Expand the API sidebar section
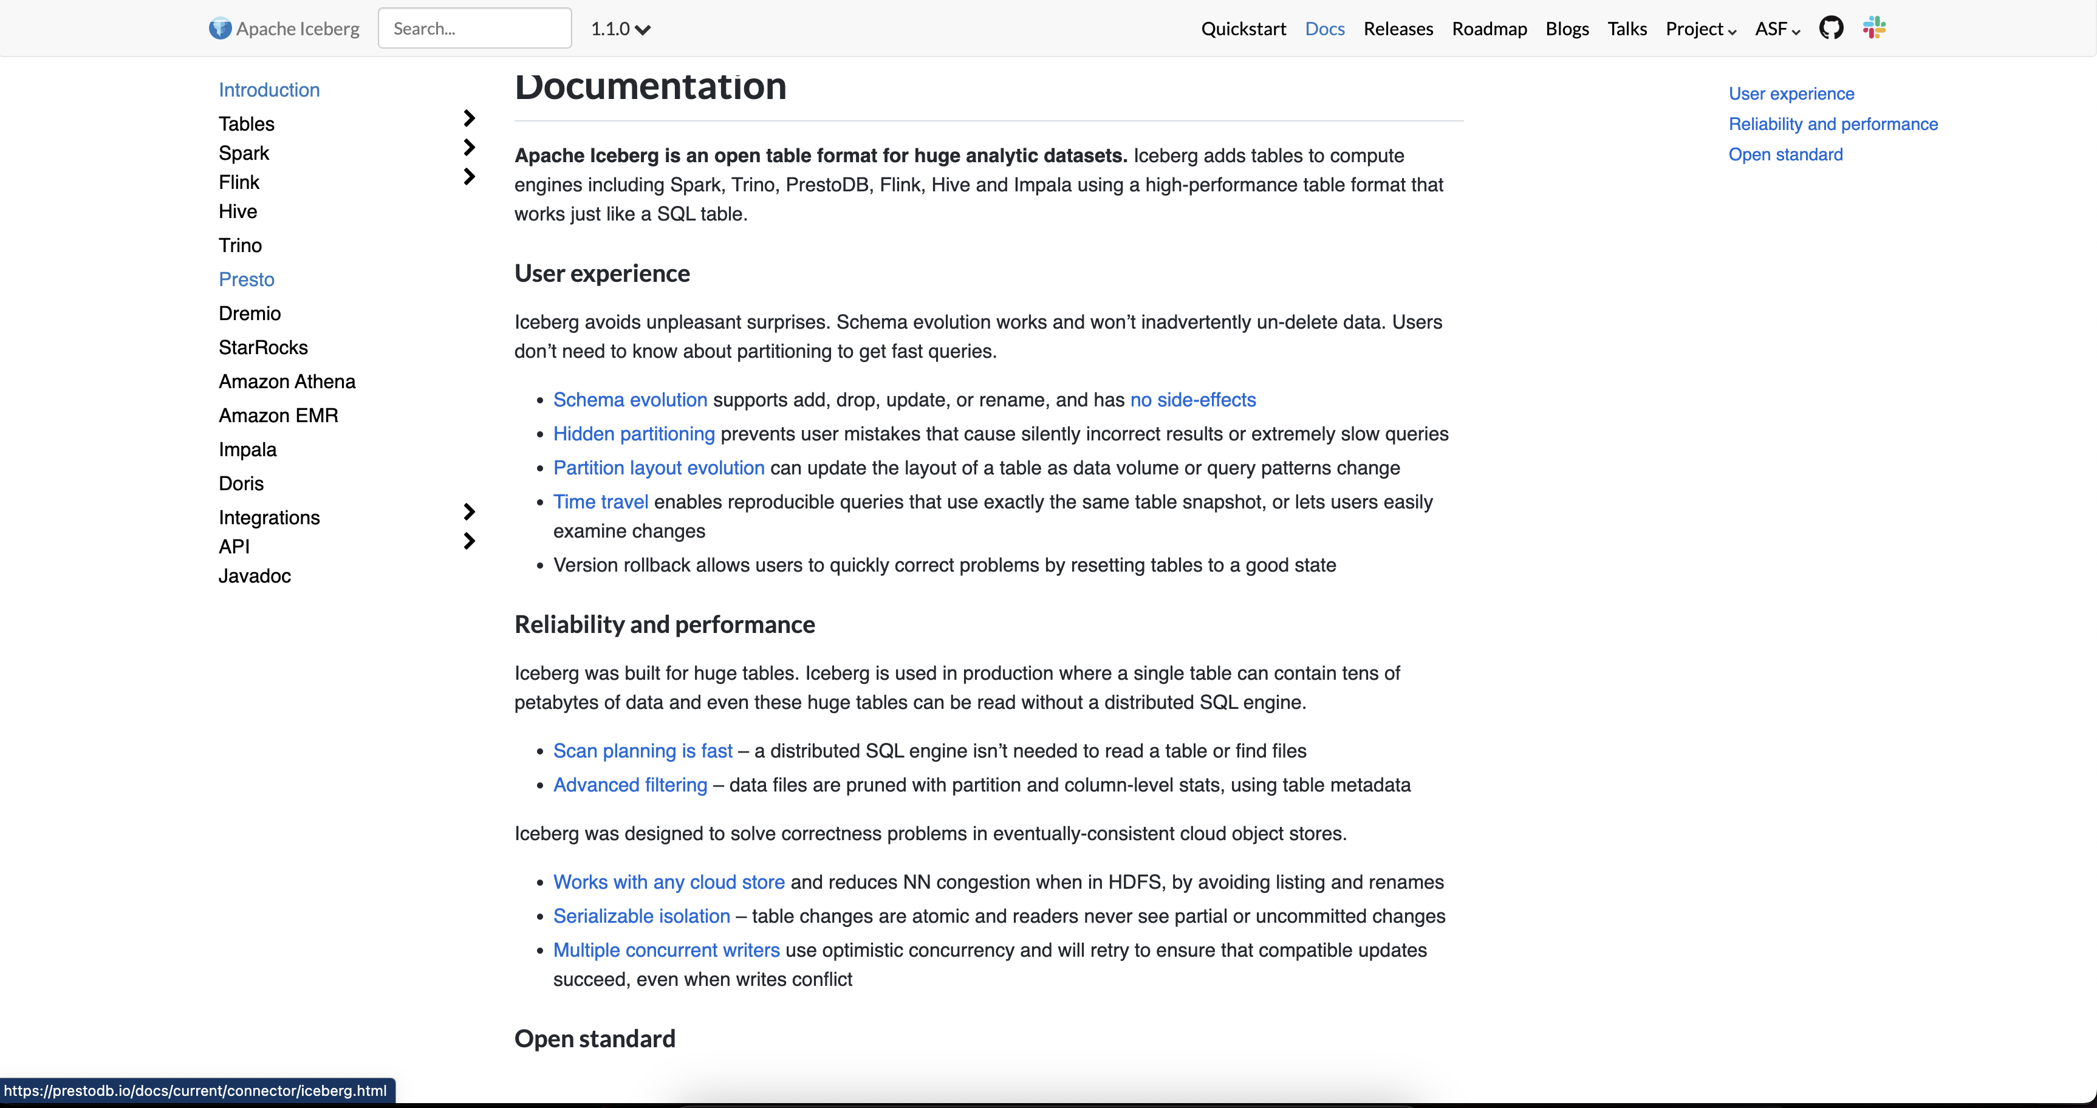This screenshot has width=2097, height=1108. click(470, 540)
